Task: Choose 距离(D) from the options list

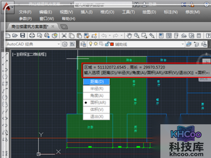Action: pyautogui.click(x=96, y=82)
